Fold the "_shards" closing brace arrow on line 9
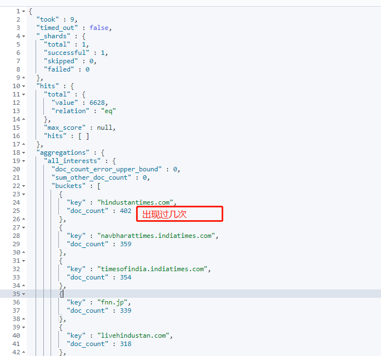 click(23, 78)
